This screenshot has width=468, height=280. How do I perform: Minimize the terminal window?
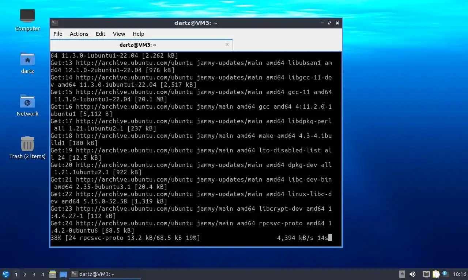(x=322, y=23)
